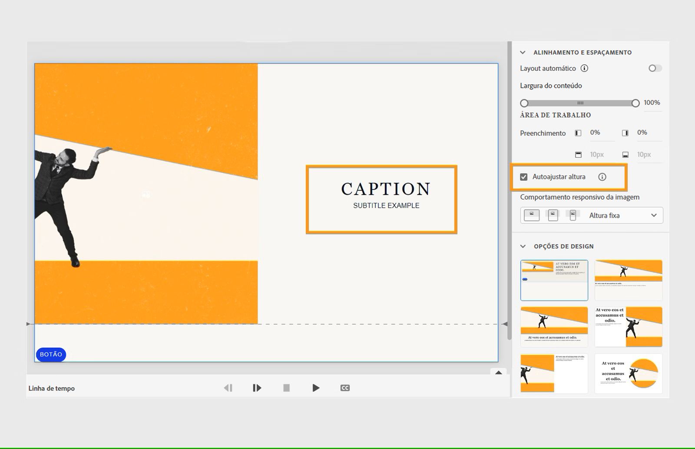
Task: Select the SUBTITLE EXAMPLE text
Action: tap(386, 206)
